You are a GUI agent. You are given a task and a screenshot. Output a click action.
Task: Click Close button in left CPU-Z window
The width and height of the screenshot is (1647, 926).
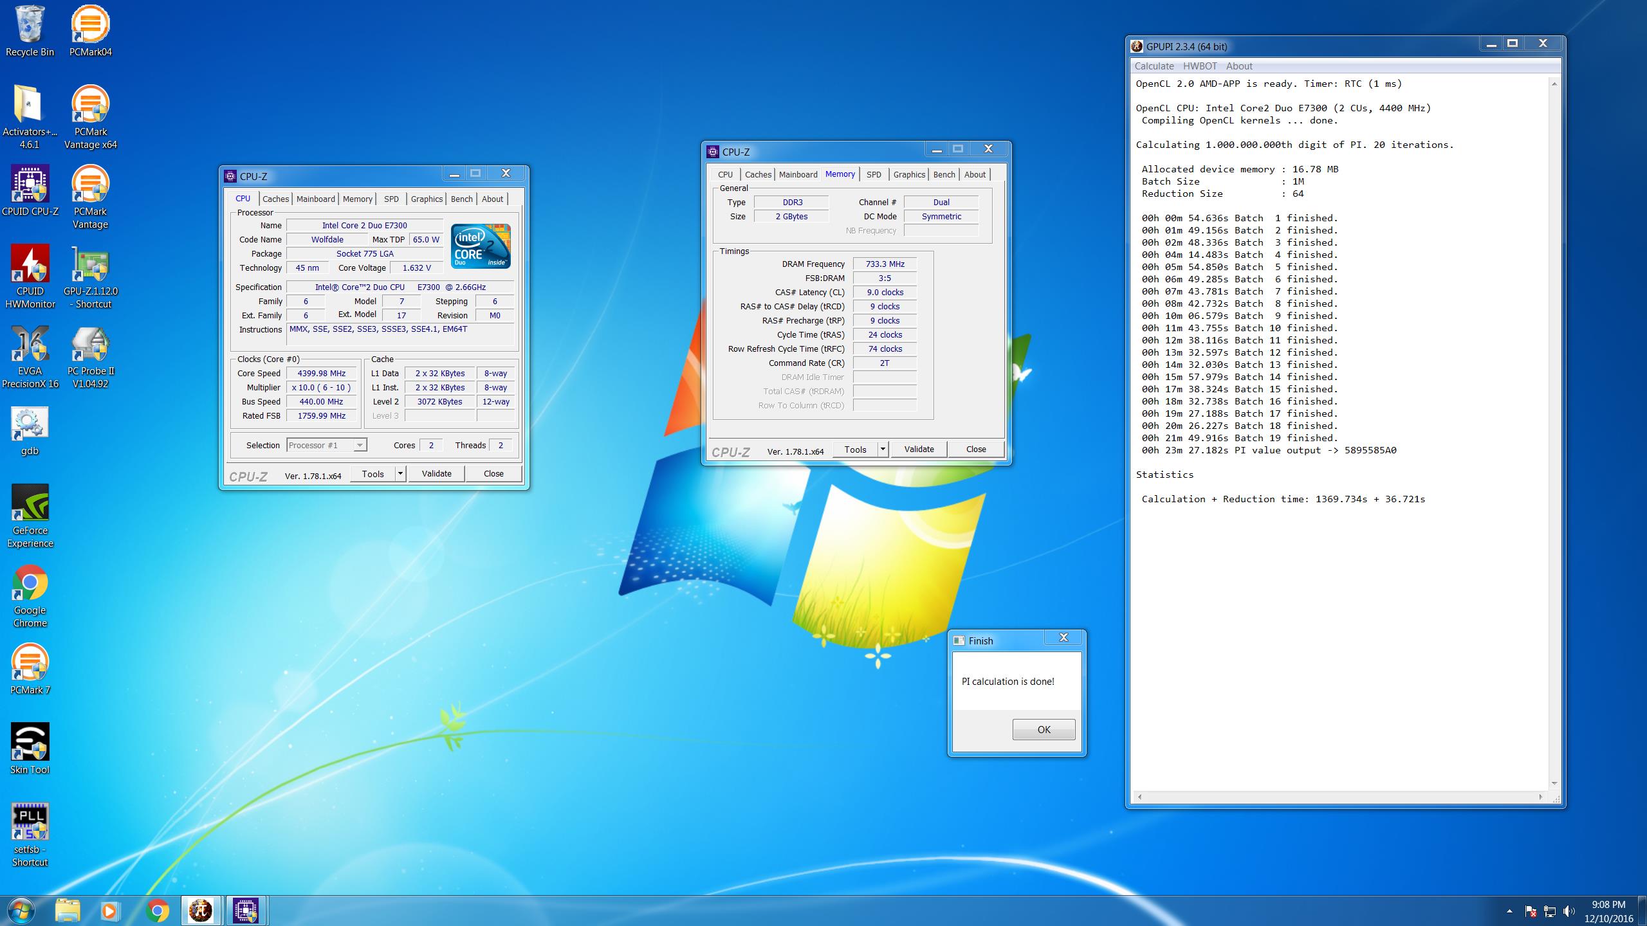click(493, 474)
